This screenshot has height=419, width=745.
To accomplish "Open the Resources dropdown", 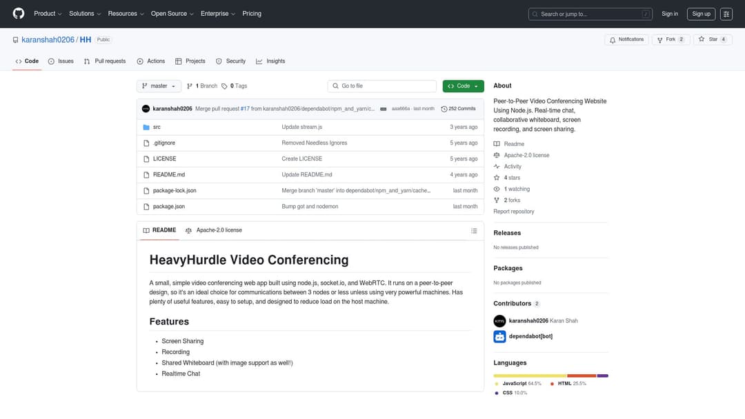I will 126,14.
